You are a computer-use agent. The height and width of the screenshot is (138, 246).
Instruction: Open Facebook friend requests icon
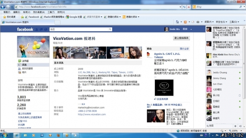point(37,30)
